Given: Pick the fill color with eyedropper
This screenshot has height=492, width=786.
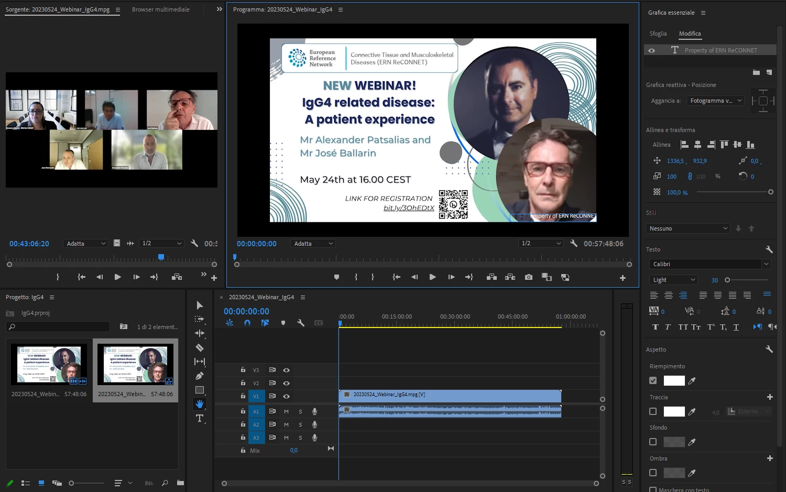Looking at the screenshot, I should point(692,381).
